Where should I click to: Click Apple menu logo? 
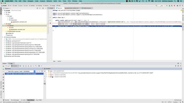(x=3, y=1)
